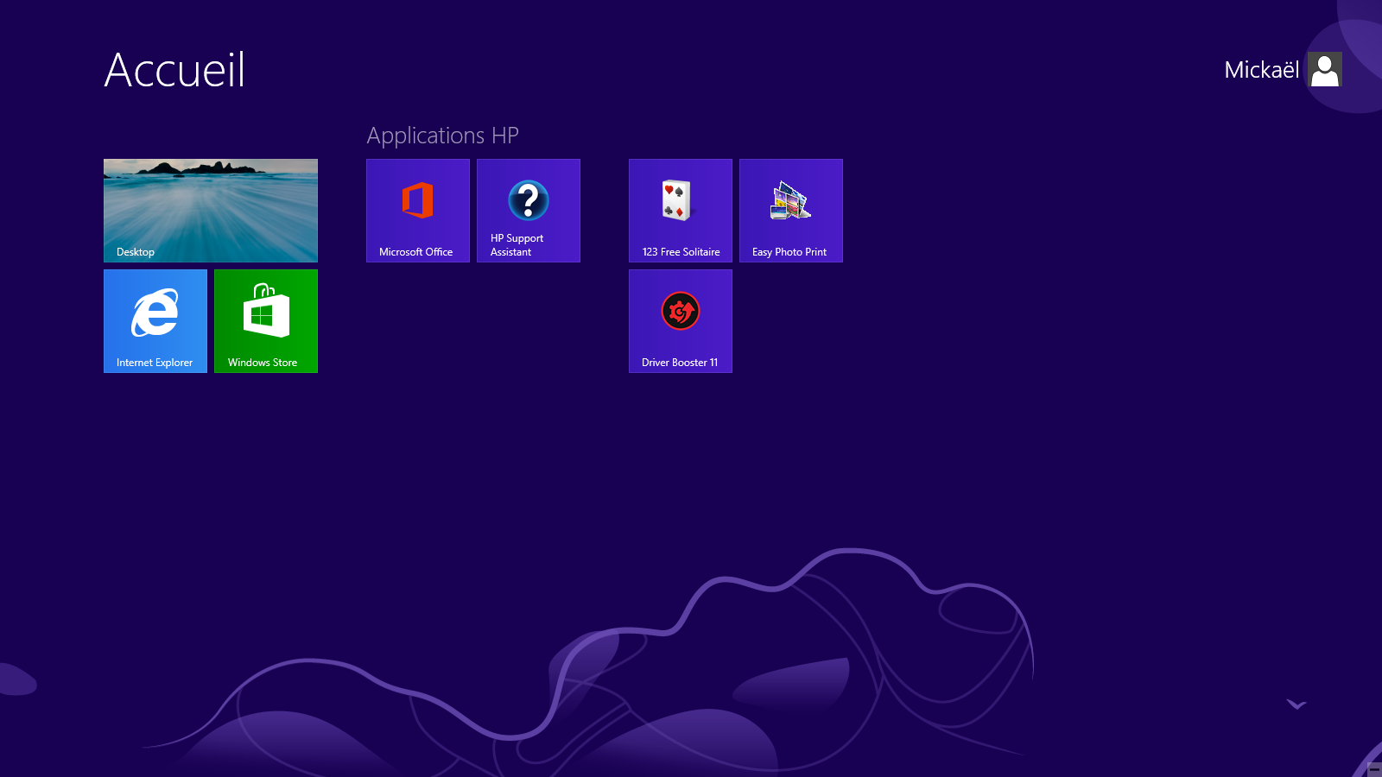Screen dimensions: 1382x777
Task: Open Easy Photo Print photo stack icon
Action: tap(790, 200)
